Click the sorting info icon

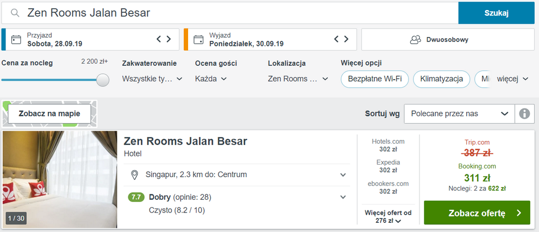[x=524, y=114]
